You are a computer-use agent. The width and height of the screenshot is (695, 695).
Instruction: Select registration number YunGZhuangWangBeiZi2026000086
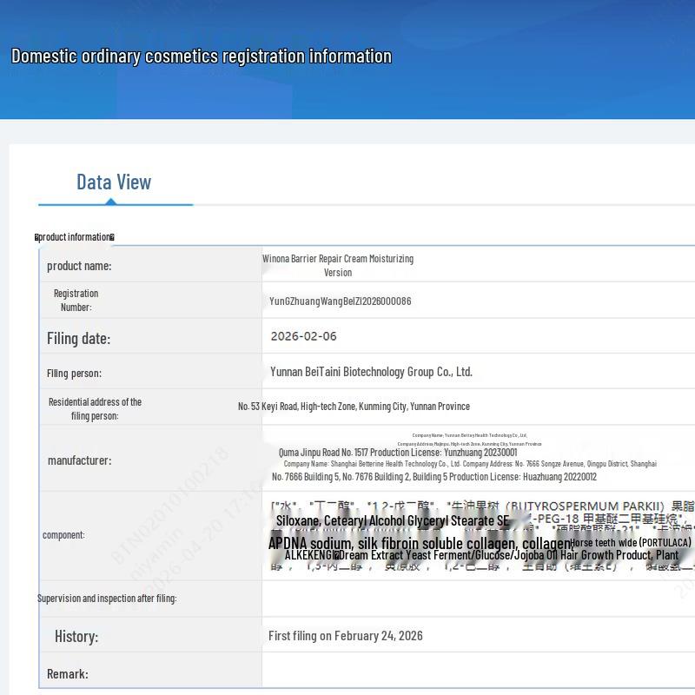coord(340,301)
